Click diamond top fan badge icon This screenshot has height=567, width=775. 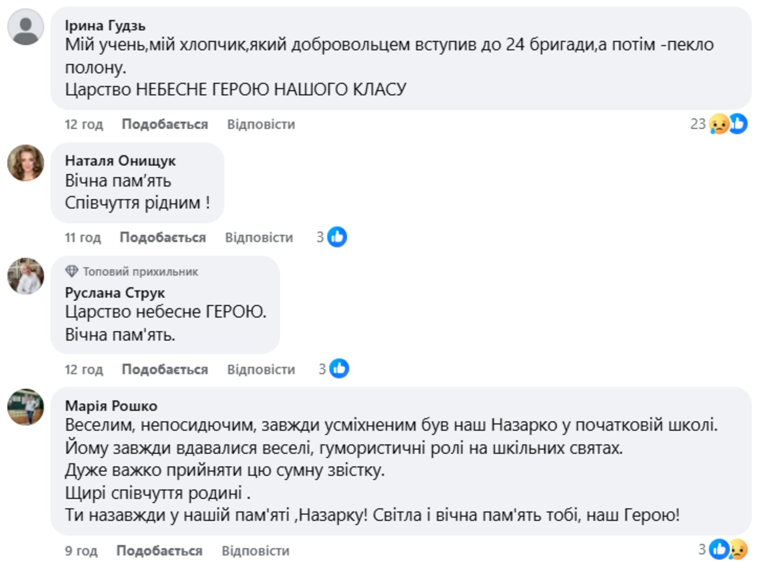pos(71,271)
